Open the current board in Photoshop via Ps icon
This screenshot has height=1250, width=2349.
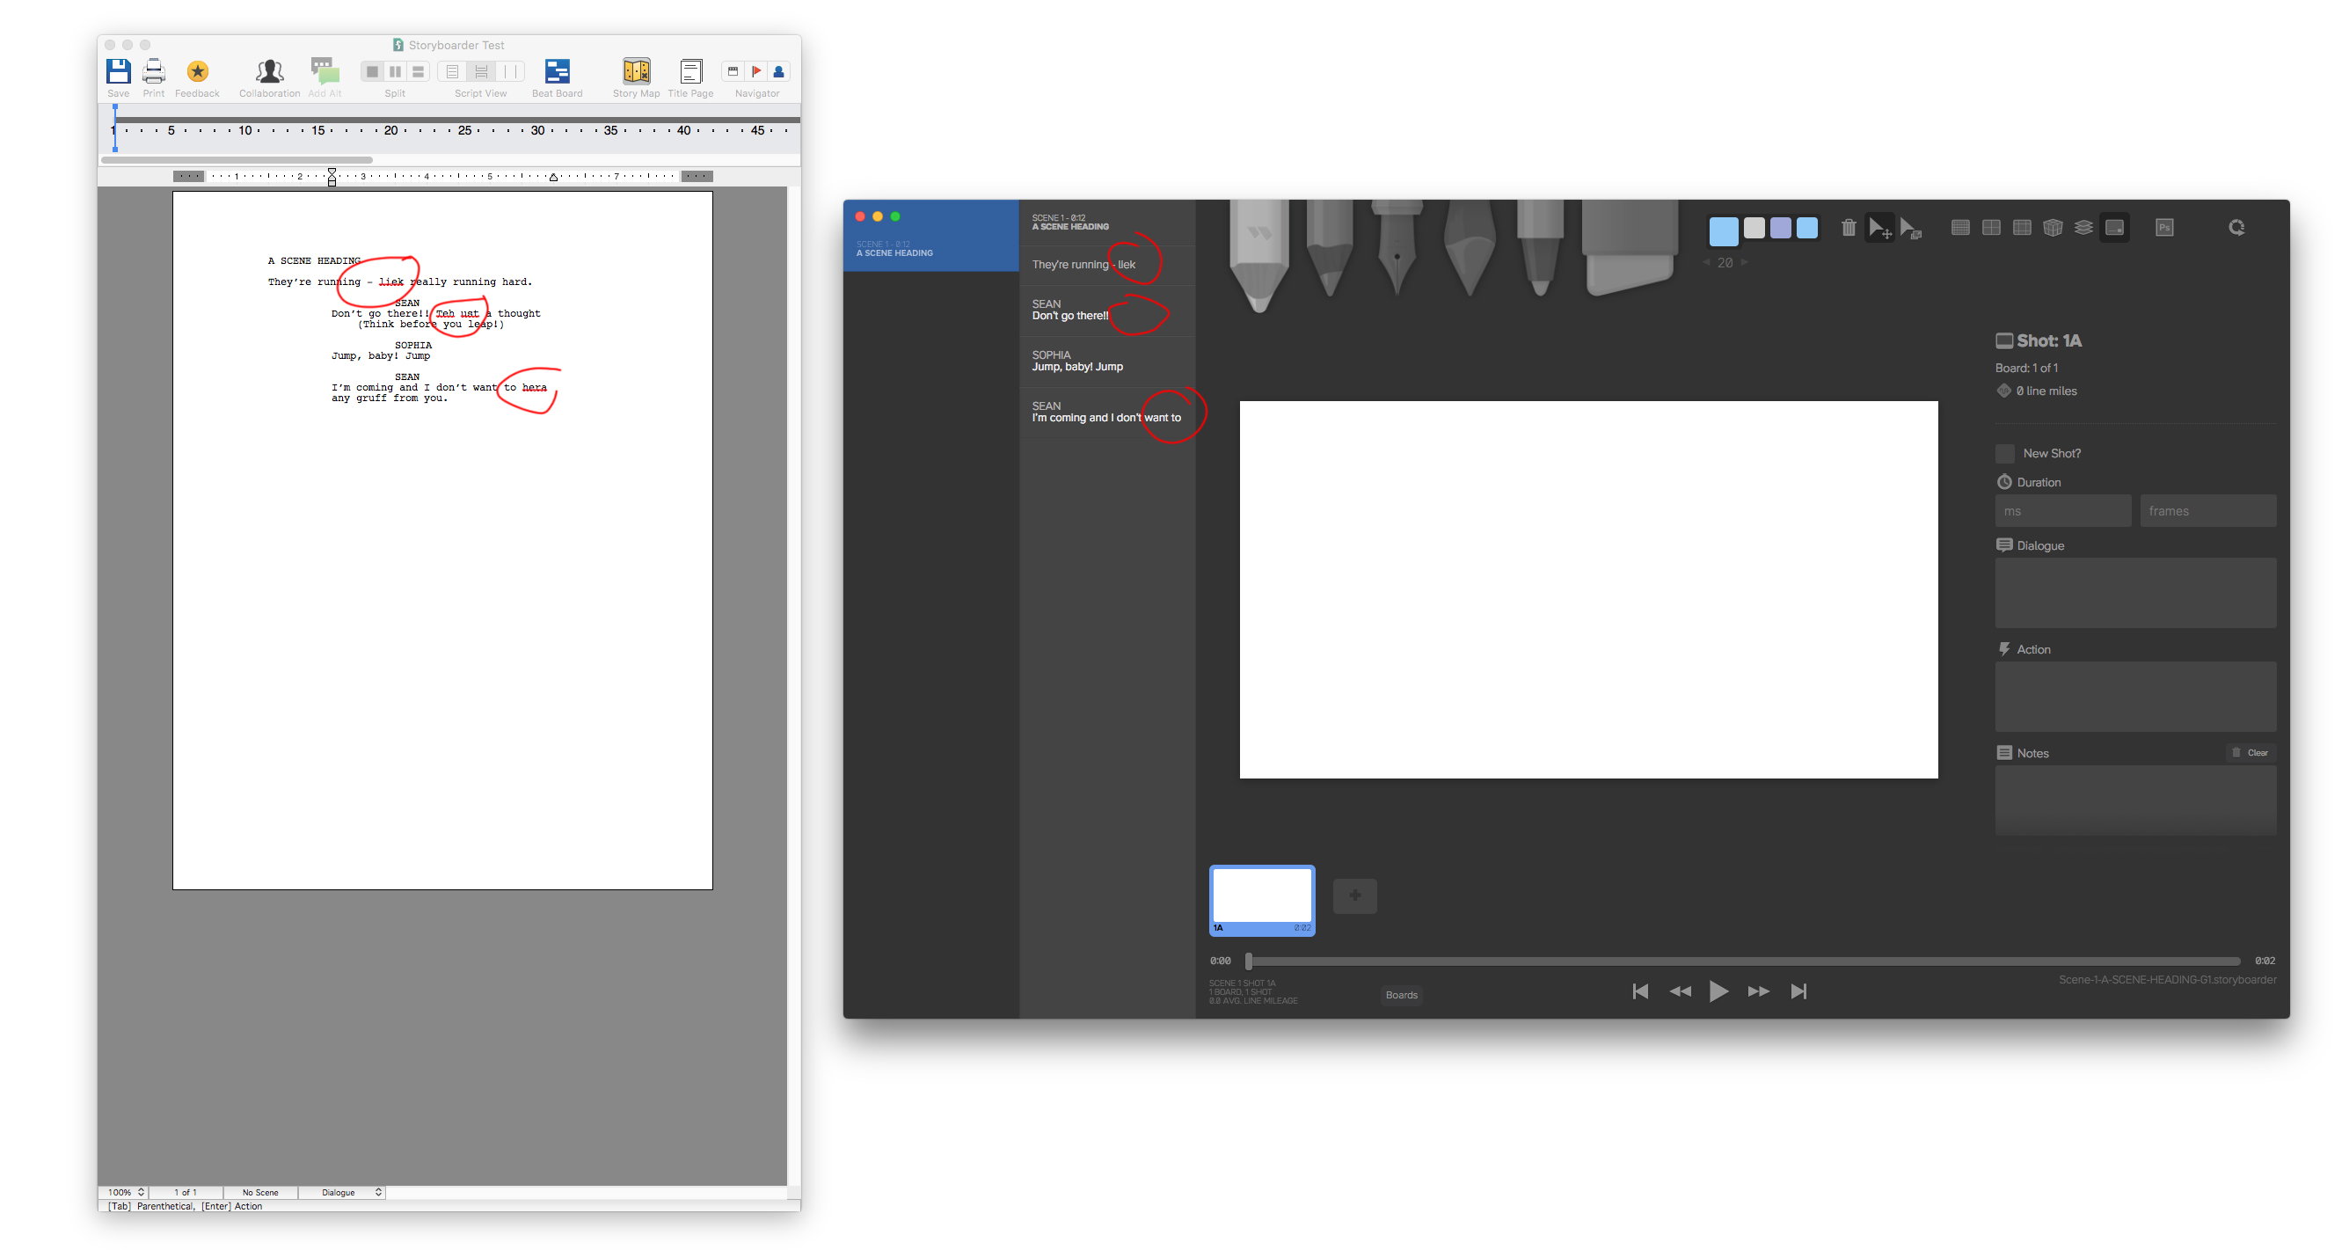pyautogui.click(x=2165, y=227)
